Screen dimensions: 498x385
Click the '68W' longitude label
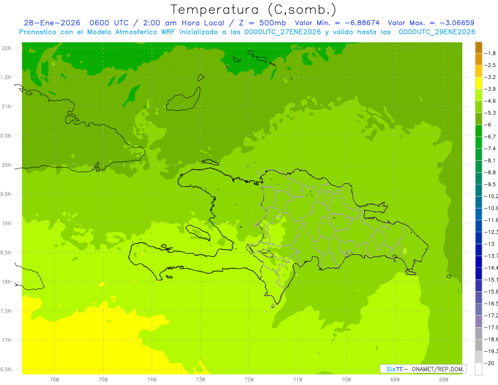(444, 379)
